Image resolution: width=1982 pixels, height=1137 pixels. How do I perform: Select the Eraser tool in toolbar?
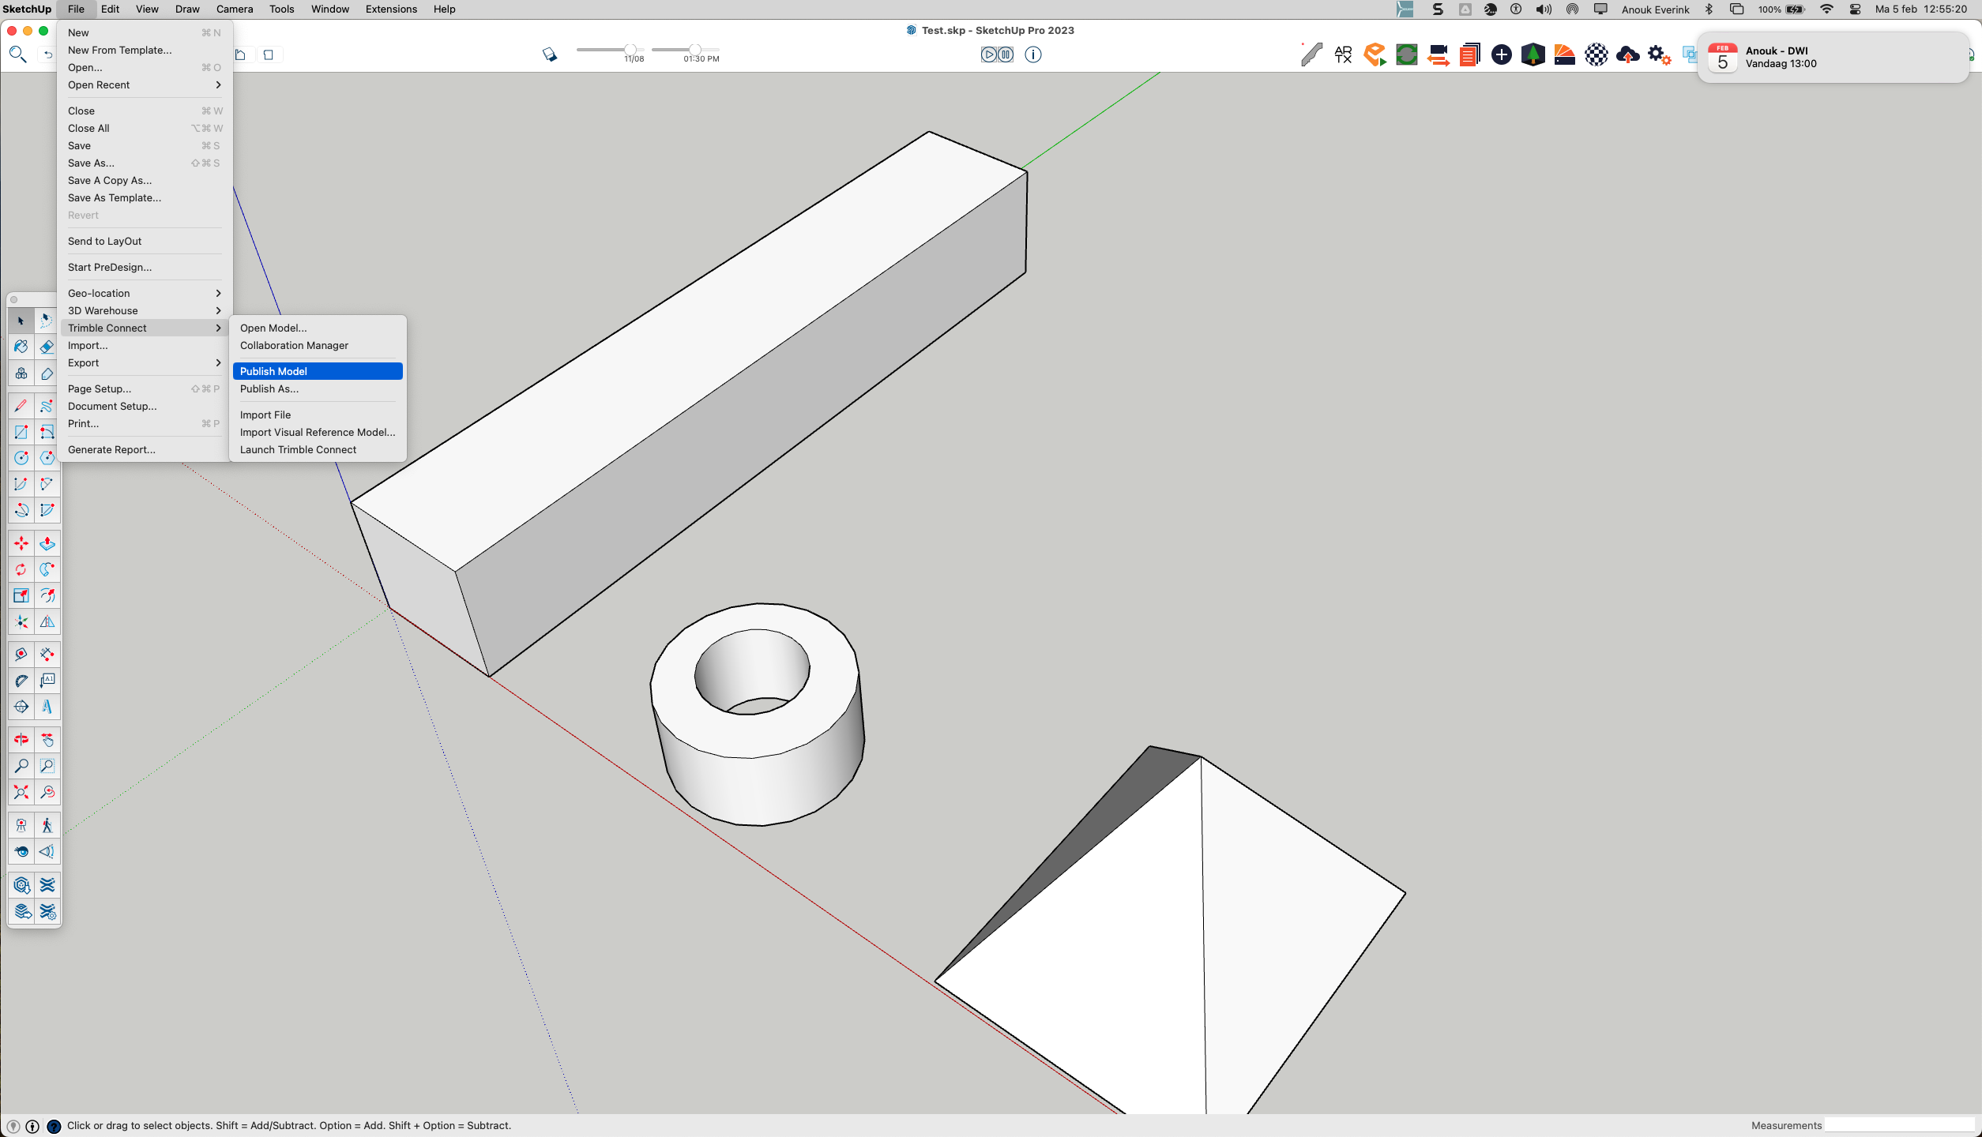[x=47, y=347]
